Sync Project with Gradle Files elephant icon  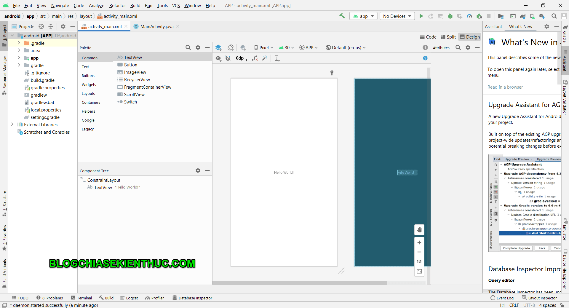tap(523, 16)
